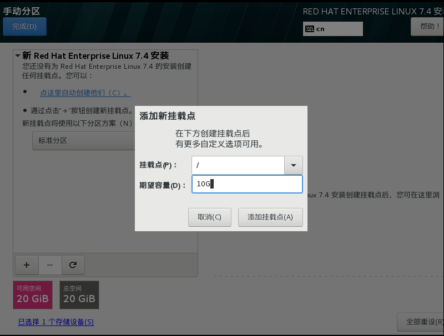Image resolution: width=444 pixels, height=336 pixels.
Task: Click the keyboard layout icon next to cn
Action: (310, 29)
